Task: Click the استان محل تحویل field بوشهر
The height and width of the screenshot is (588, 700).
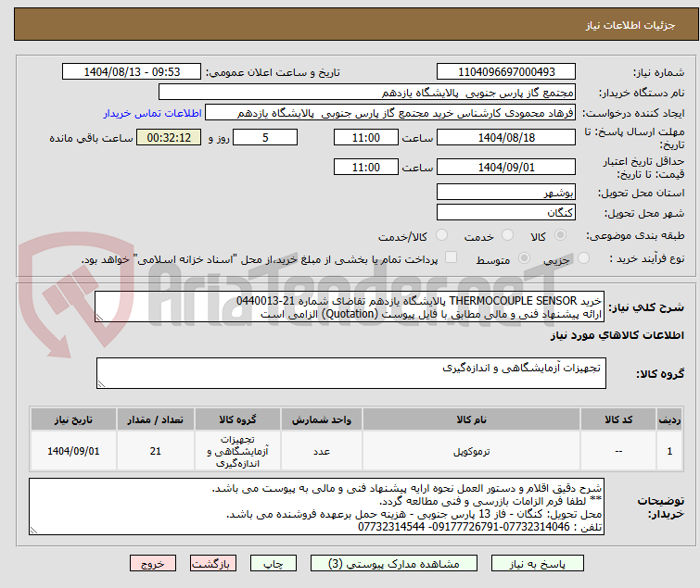Action: click(x=506, y=192)
